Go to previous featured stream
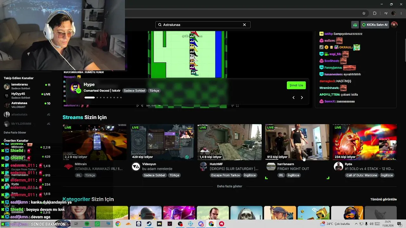Viewport: 406px width, 228px height. pos(293,98)
